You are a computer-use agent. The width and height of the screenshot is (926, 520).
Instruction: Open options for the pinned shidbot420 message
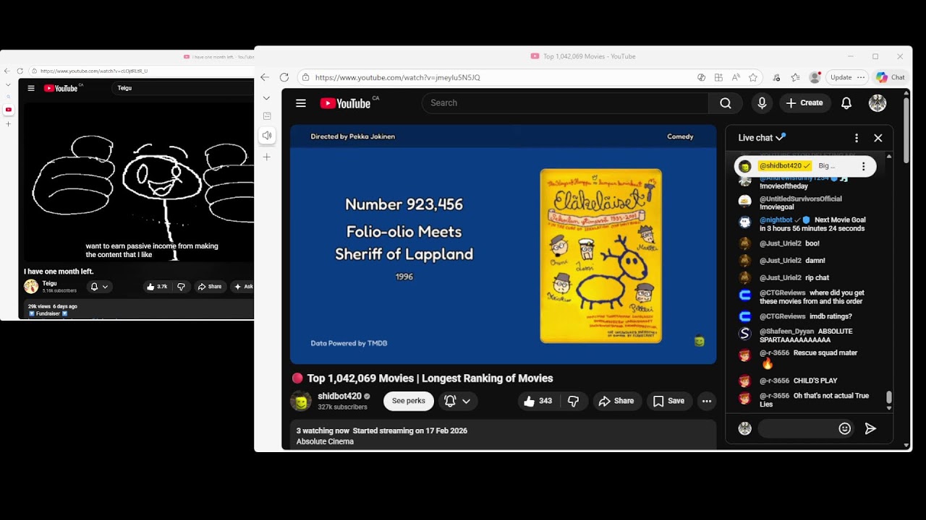point(863,166)
